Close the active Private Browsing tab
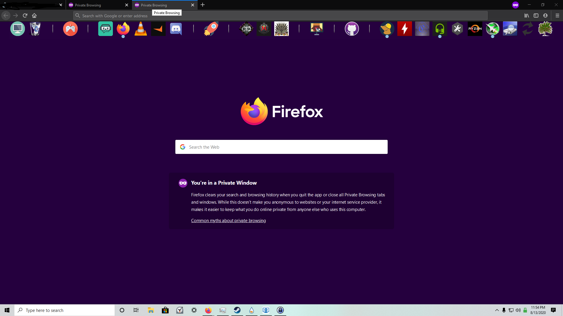This screenshot has height=316, width=563. (x=193, y=5)
